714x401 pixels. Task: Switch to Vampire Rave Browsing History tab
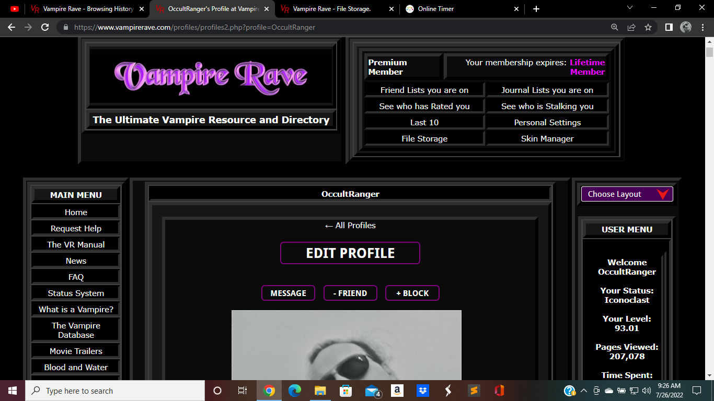[87, 9]
